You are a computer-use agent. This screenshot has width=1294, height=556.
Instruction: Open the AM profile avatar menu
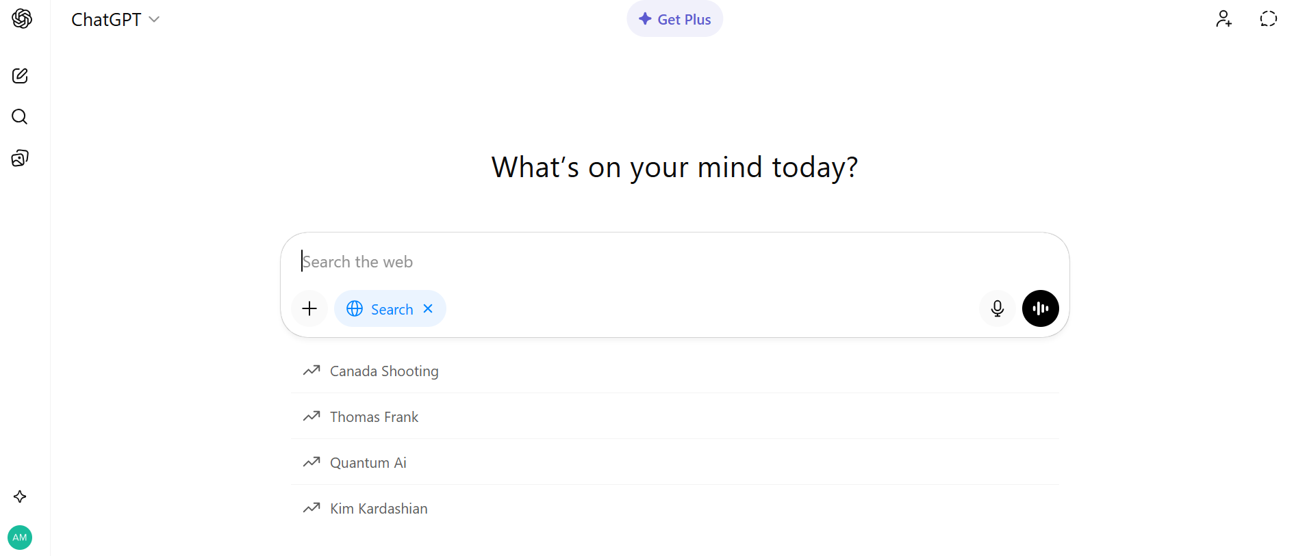[x=20, y=538]
